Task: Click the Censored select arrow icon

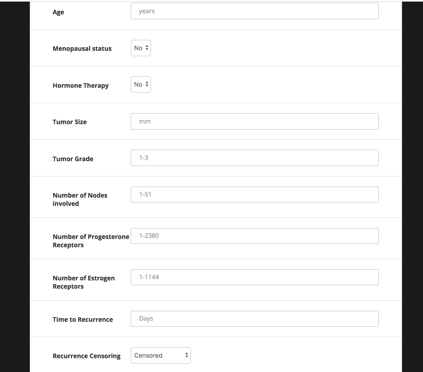Action: point(187,355)
